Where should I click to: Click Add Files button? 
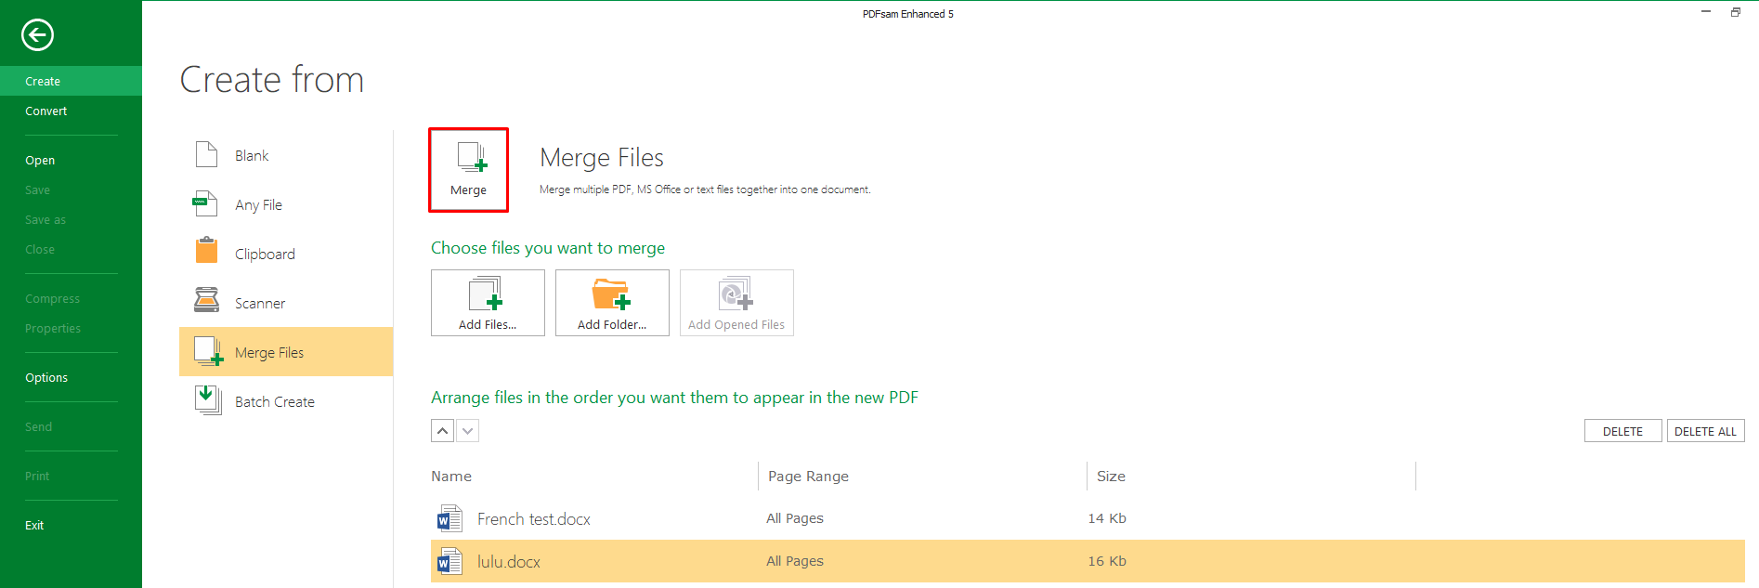pyautogui.click(x=488, y=303)
